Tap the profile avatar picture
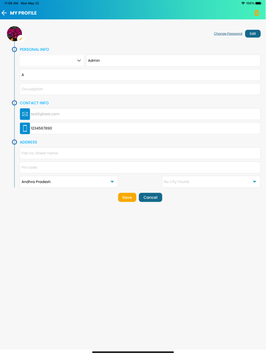This screenshot has height=355, width=266. coord(14,33)
